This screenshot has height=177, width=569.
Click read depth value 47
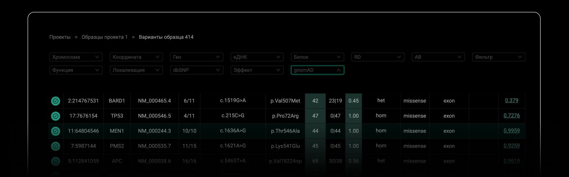(315, 116)
